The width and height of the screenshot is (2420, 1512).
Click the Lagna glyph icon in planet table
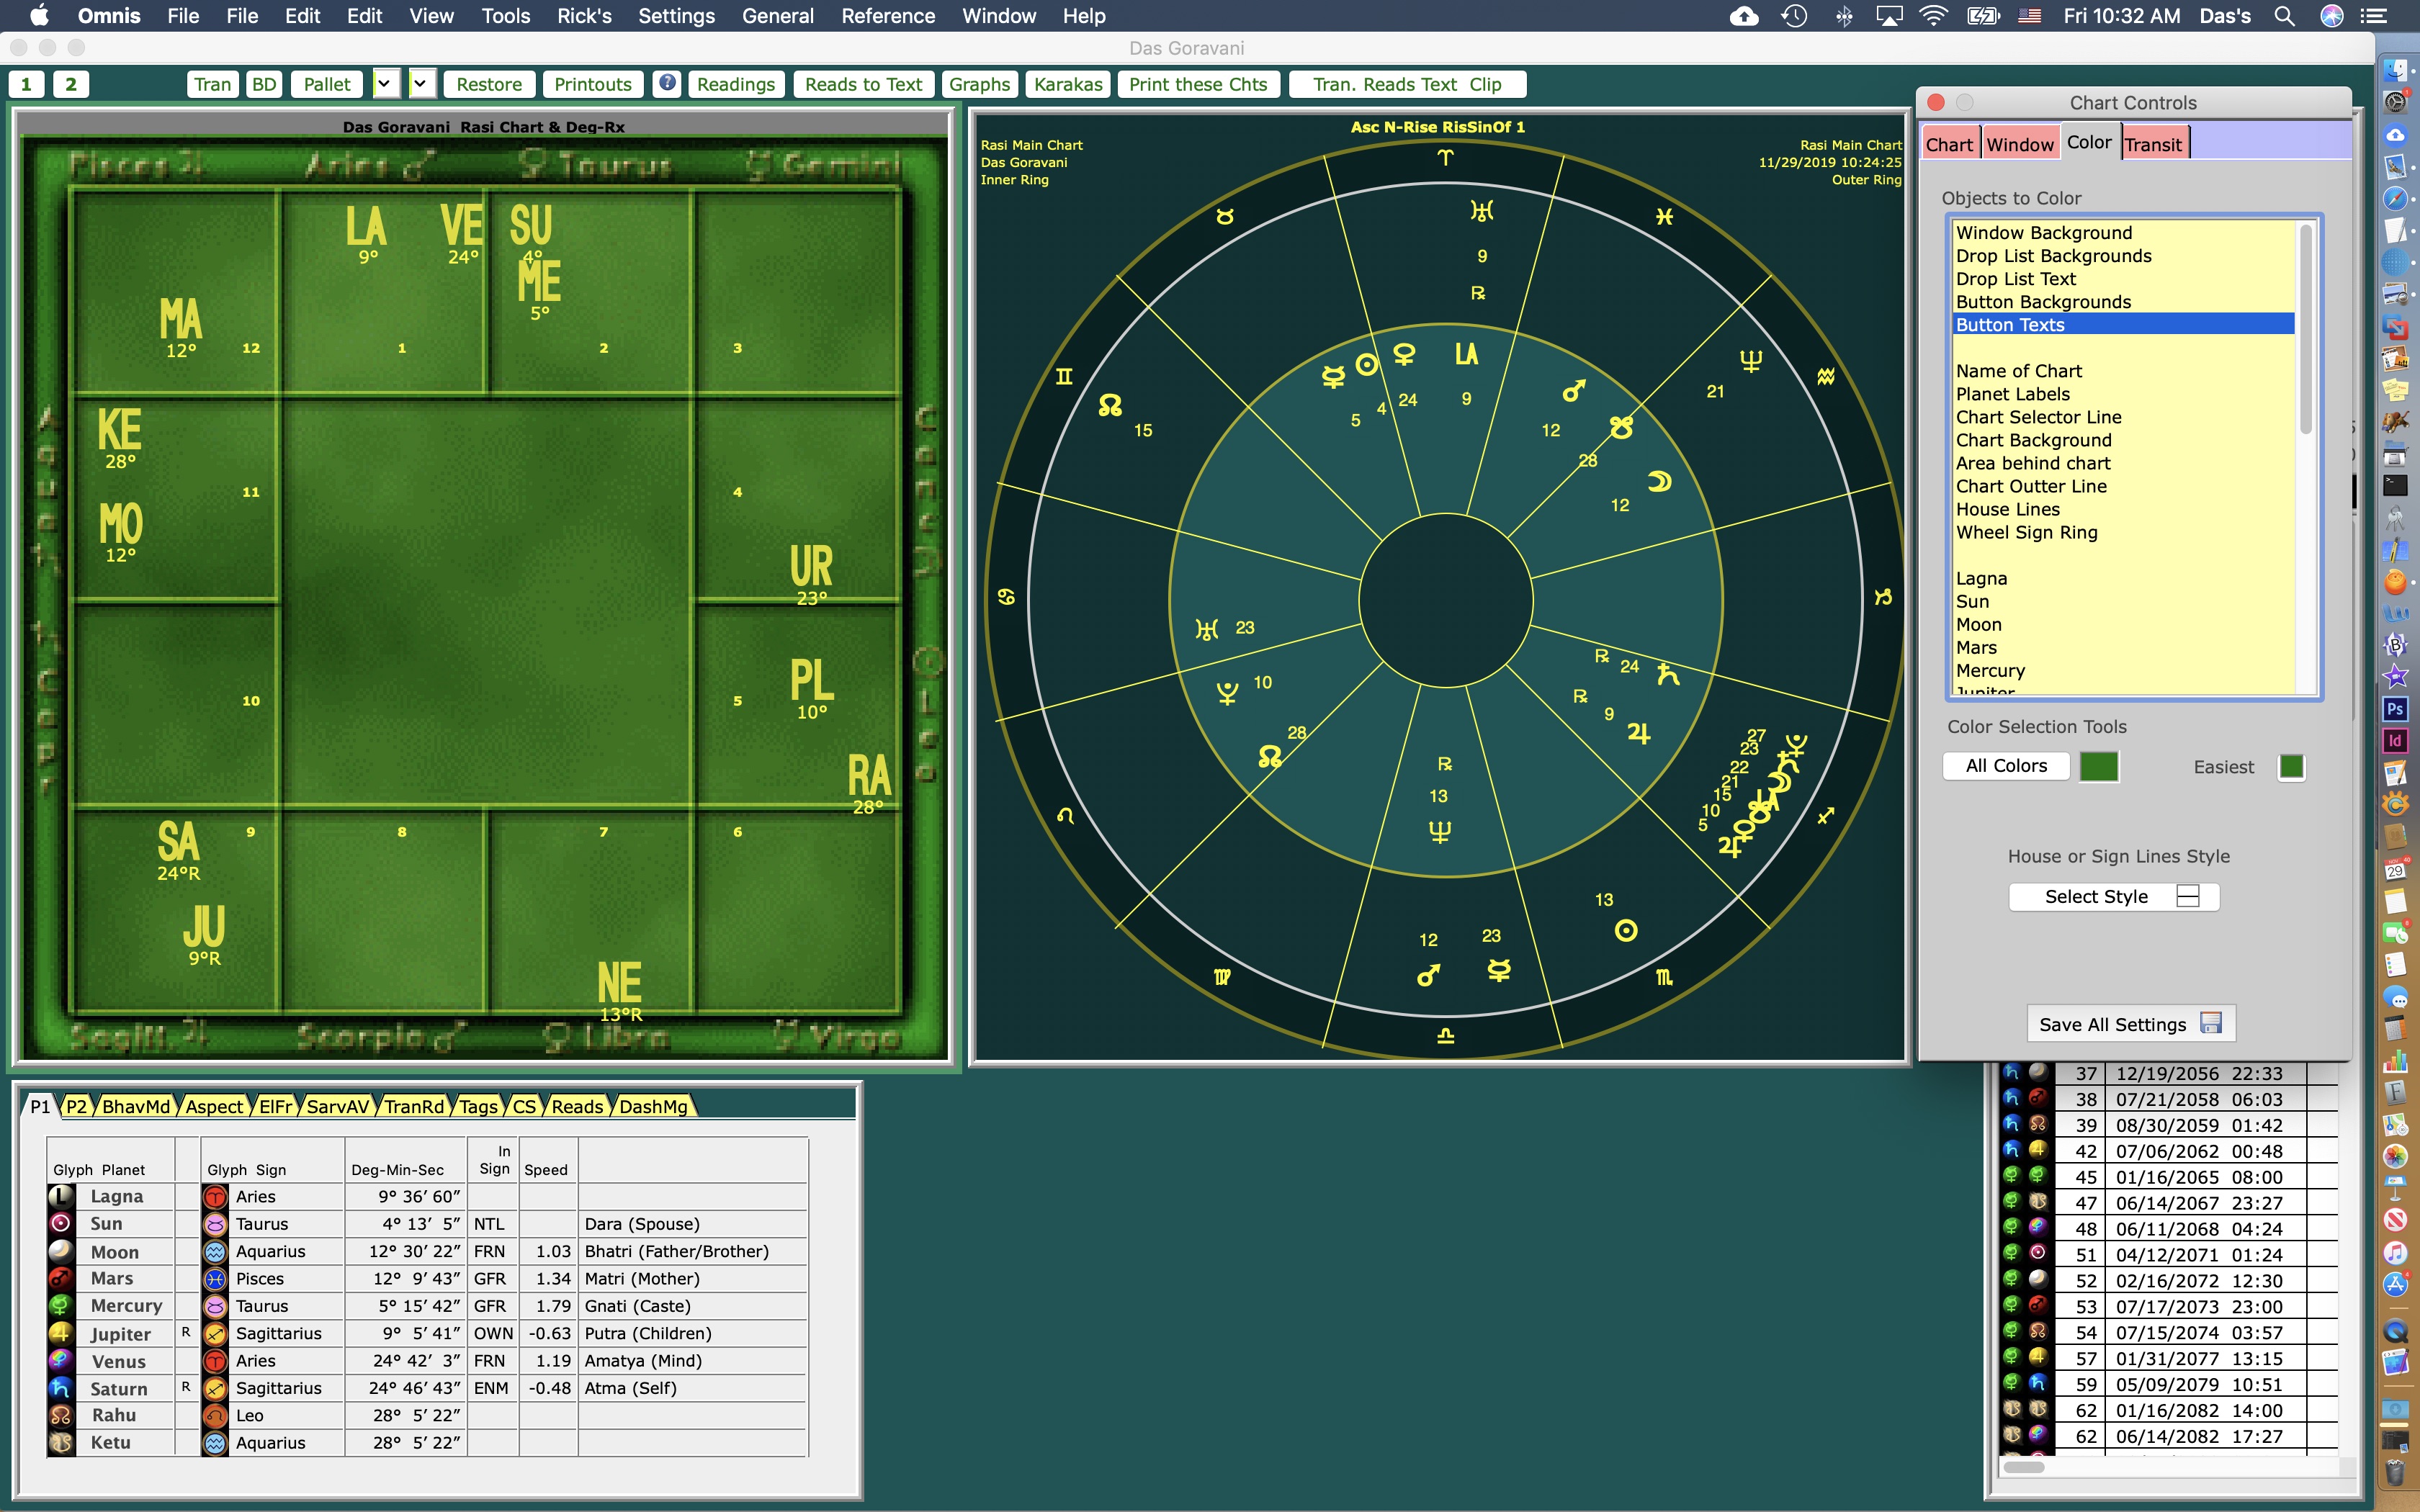tap(61, 1196)
